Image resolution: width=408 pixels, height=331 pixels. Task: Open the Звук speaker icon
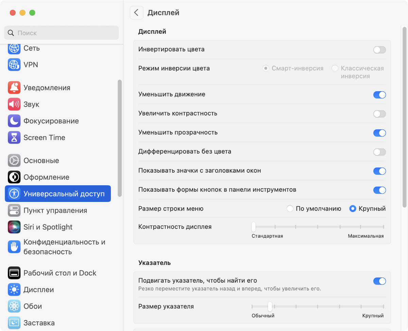pyautogui.click(x=14, y=104)
